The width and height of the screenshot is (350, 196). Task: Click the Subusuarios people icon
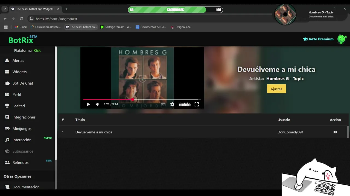pyautogui.click(x=7, y=151)
